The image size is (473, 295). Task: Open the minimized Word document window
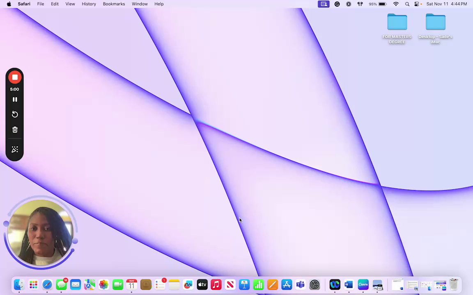[397, 284]
